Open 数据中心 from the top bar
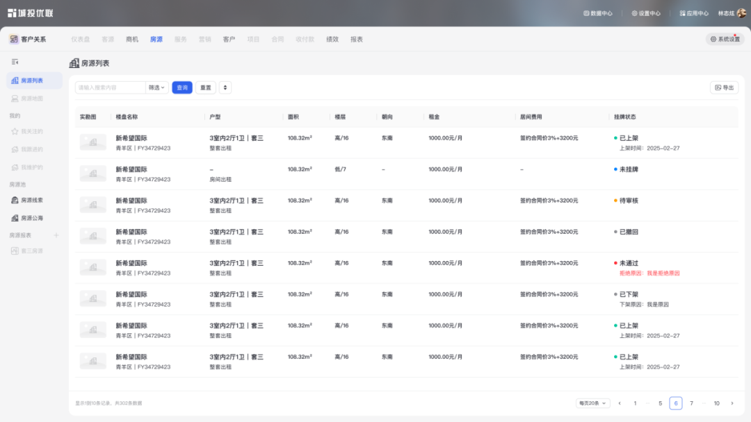The image size is (751, 422). (597, 13)
